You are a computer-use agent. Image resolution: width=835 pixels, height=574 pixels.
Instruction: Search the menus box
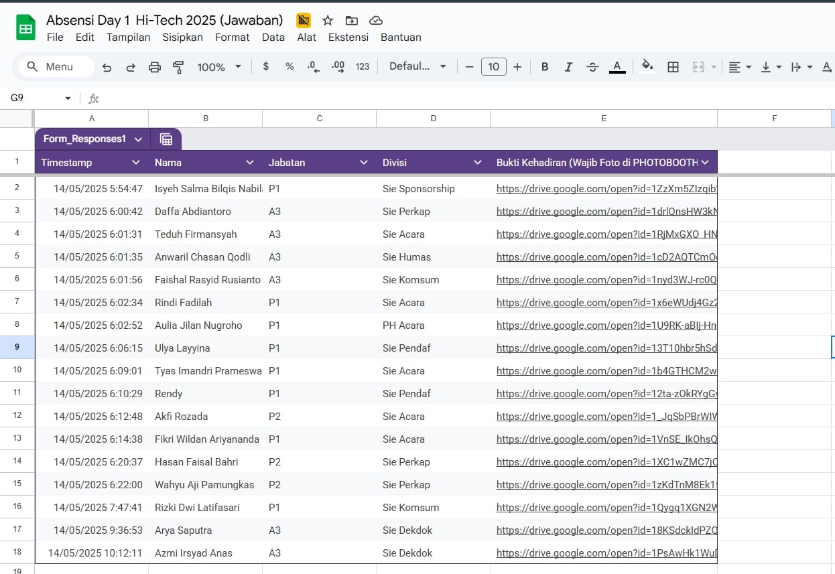pyautogui.click(x=56, y=66)
